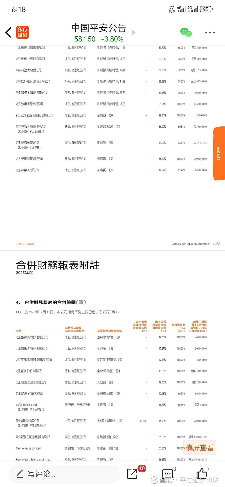Select the business description 醫院管理, 北京

105,159
